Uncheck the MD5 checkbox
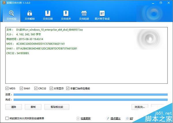The height and width of the screenshot is (123, 173). (x=7, y=88)
